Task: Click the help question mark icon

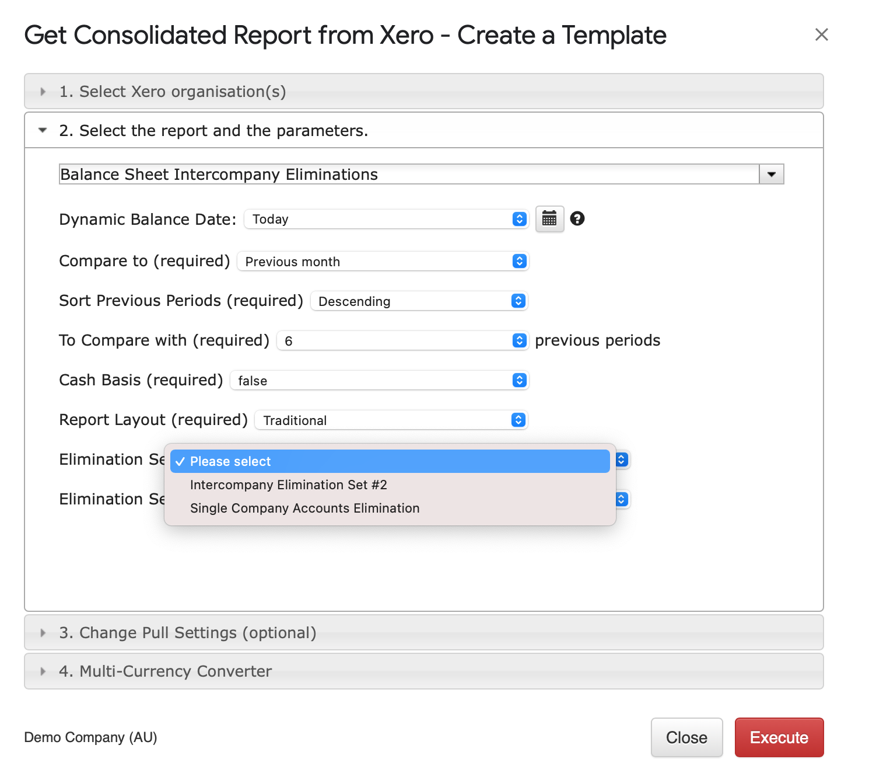Action: 577,218
